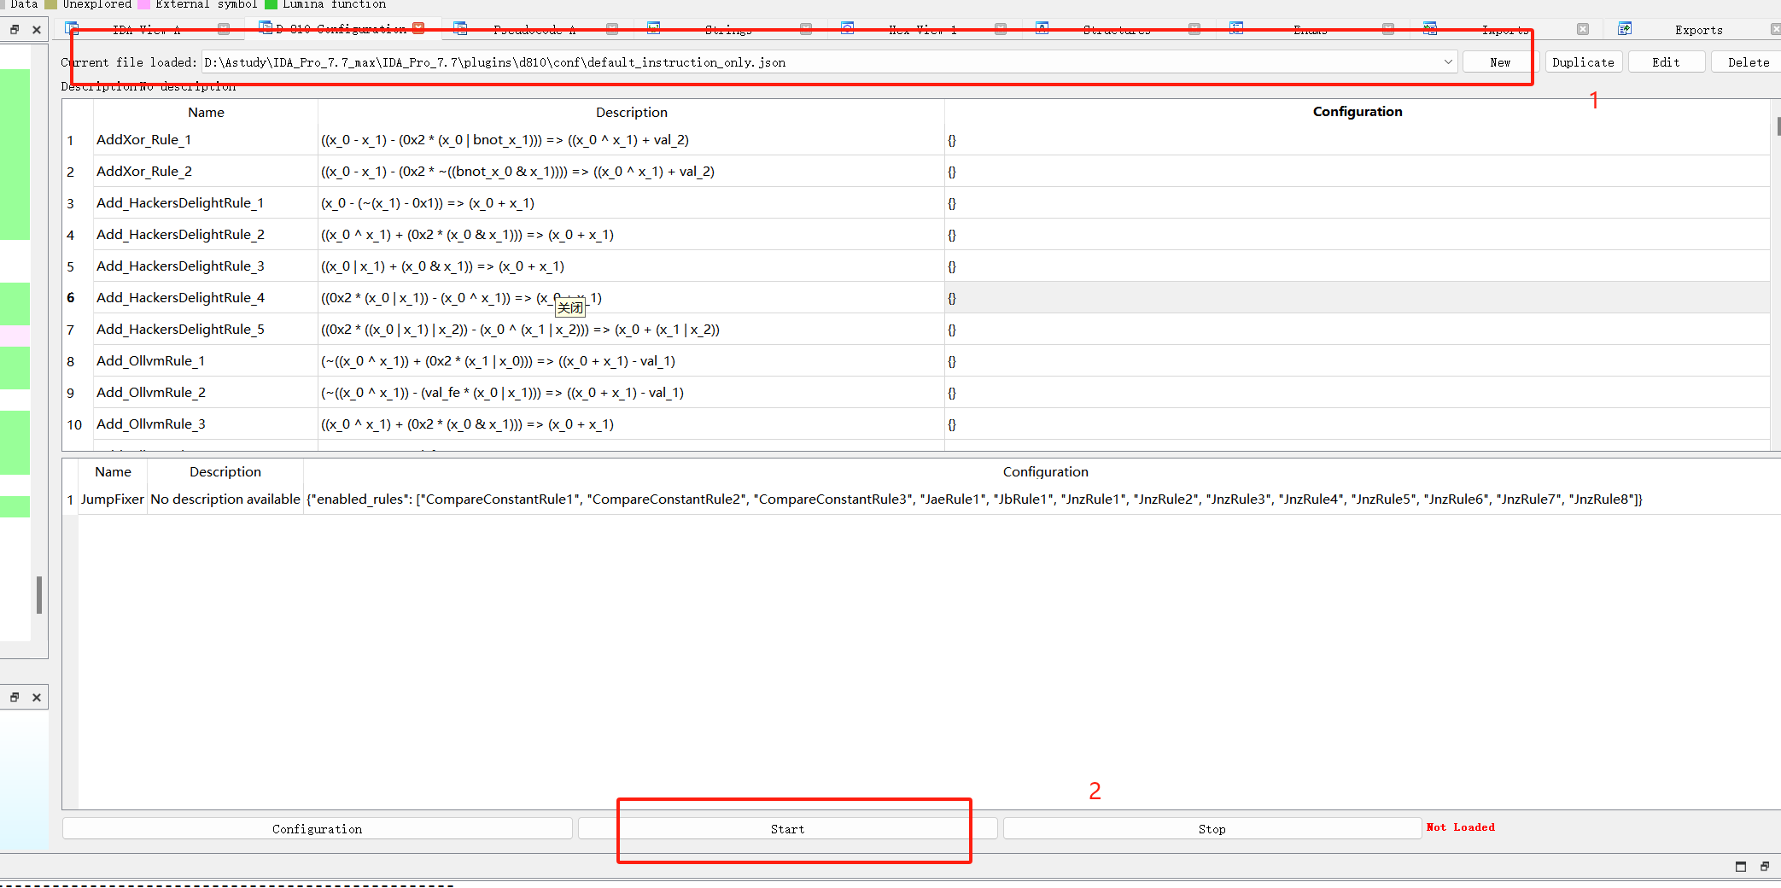This screenshot has width=1781, height=888.
Task: Close the Structures tab
Action: [x=1194, y=29]
